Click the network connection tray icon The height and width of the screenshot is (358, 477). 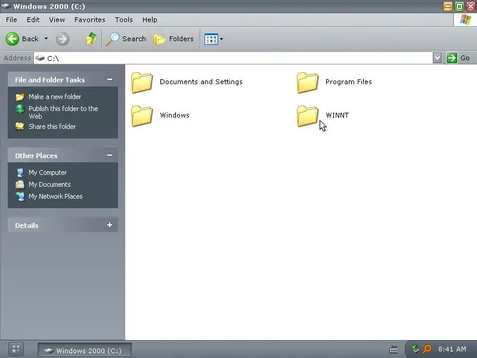point(415,349)
